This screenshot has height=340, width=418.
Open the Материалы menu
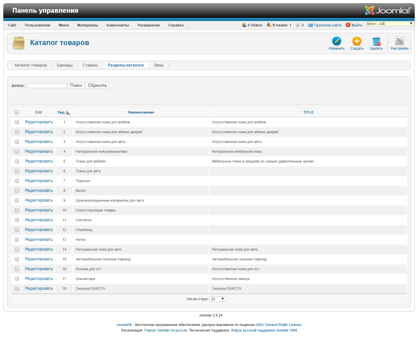click(88, 25)
